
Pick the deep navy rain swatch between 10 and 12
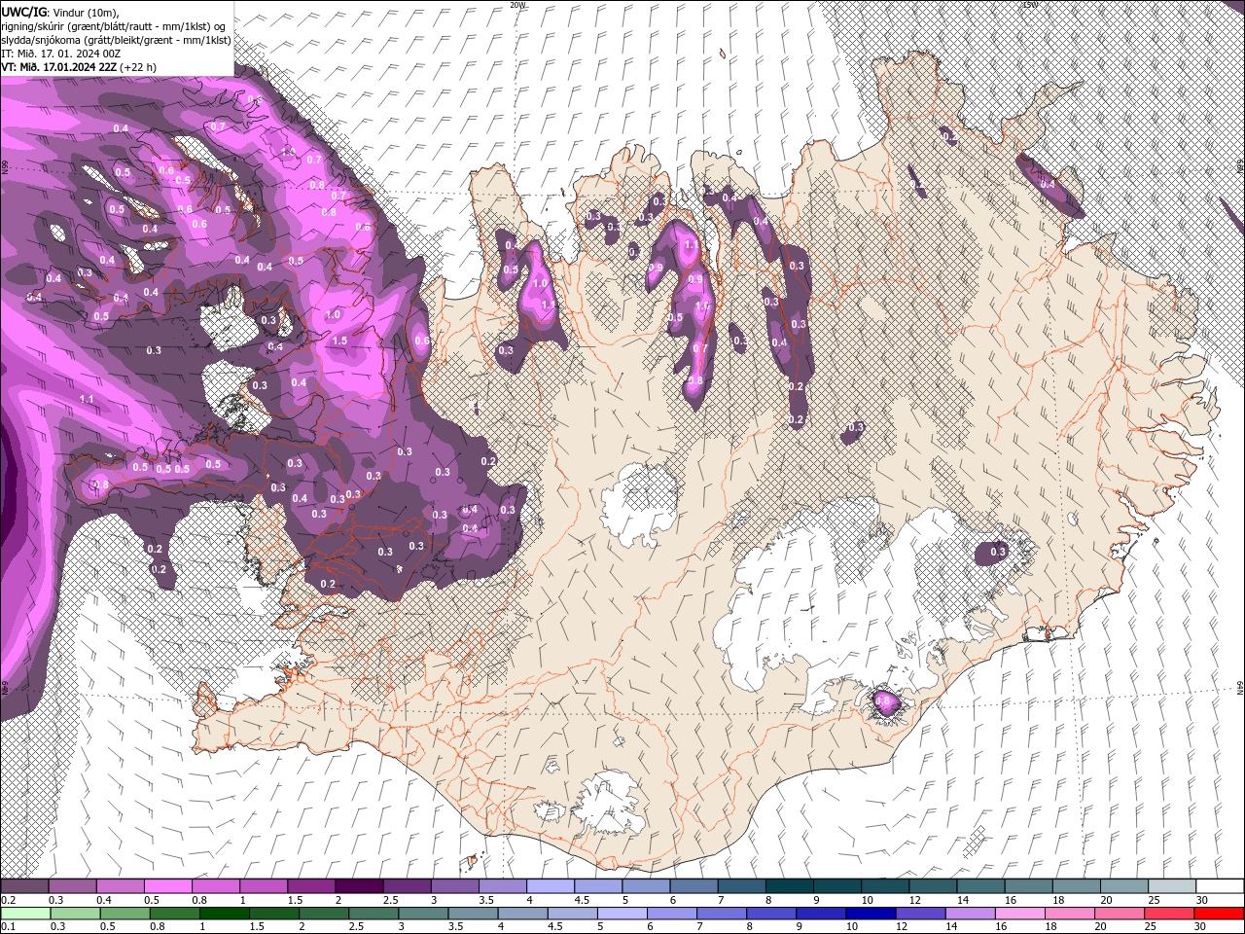[871, 914]
